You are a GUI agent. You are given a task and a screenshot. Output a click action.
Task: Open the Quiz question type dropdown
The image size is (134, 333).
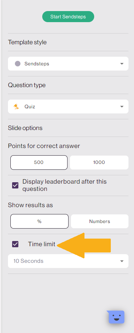(68, 107)
